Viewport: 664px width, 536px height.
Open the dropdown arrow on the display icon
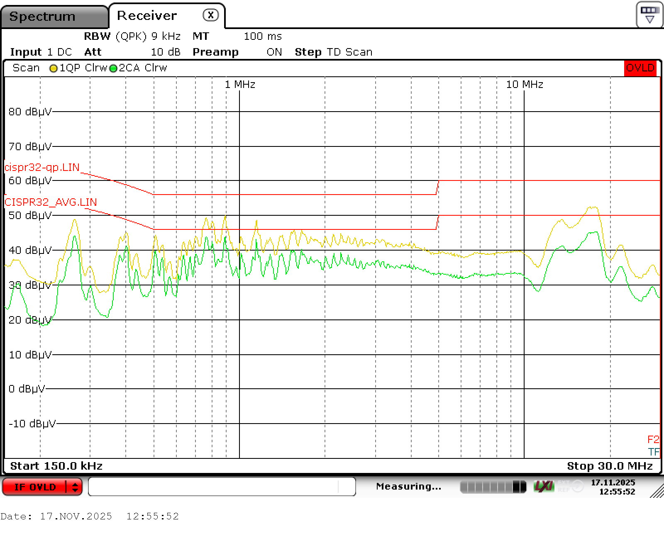(x=649, y=18)
